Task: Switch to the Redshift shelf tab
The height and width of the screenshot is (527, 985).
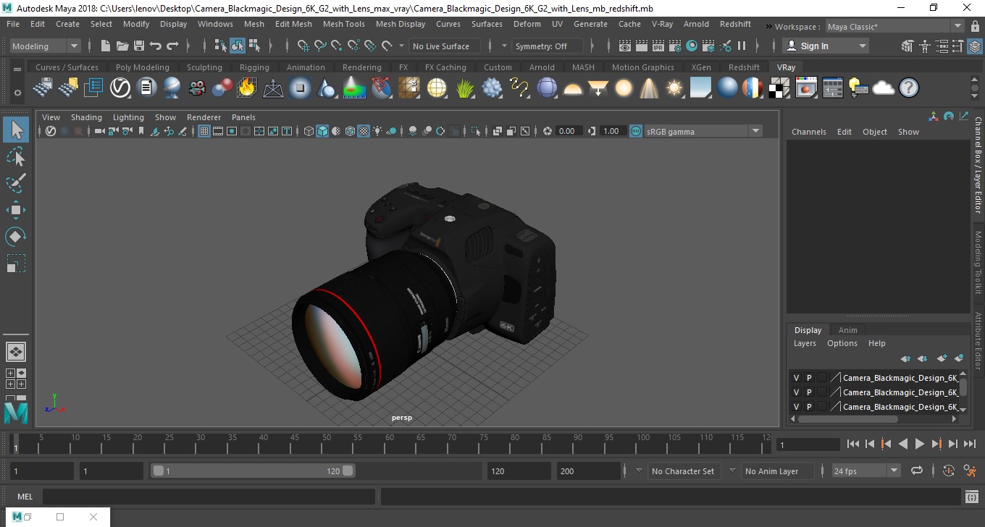Action: pos(744,67)
